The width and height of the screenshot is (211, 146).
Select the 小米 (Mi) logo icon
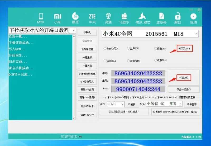[57, 18]
